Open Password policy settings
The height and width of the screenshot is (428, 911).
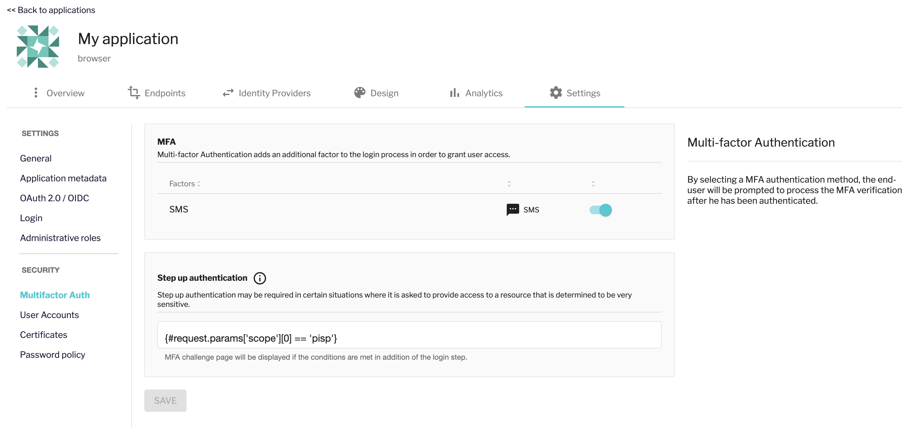click(x=52, y=355)
